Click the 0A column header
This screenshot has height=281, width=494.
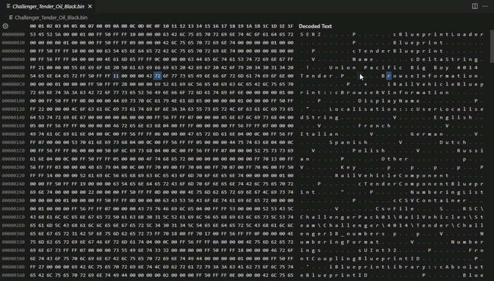point(116,26)
